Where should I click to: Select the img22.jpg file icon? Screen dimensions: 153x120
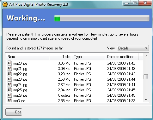pos(9,74)
